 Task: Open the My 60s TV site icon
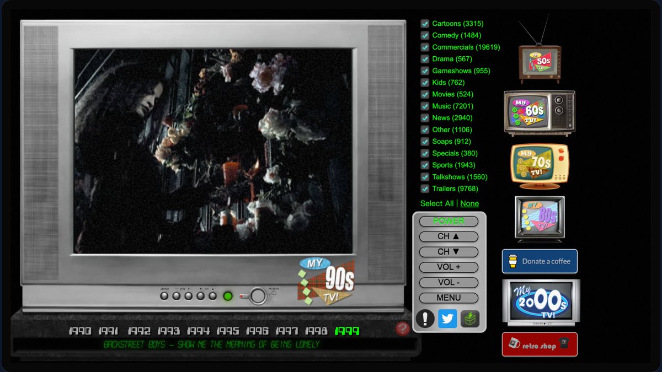pos(540,113)
